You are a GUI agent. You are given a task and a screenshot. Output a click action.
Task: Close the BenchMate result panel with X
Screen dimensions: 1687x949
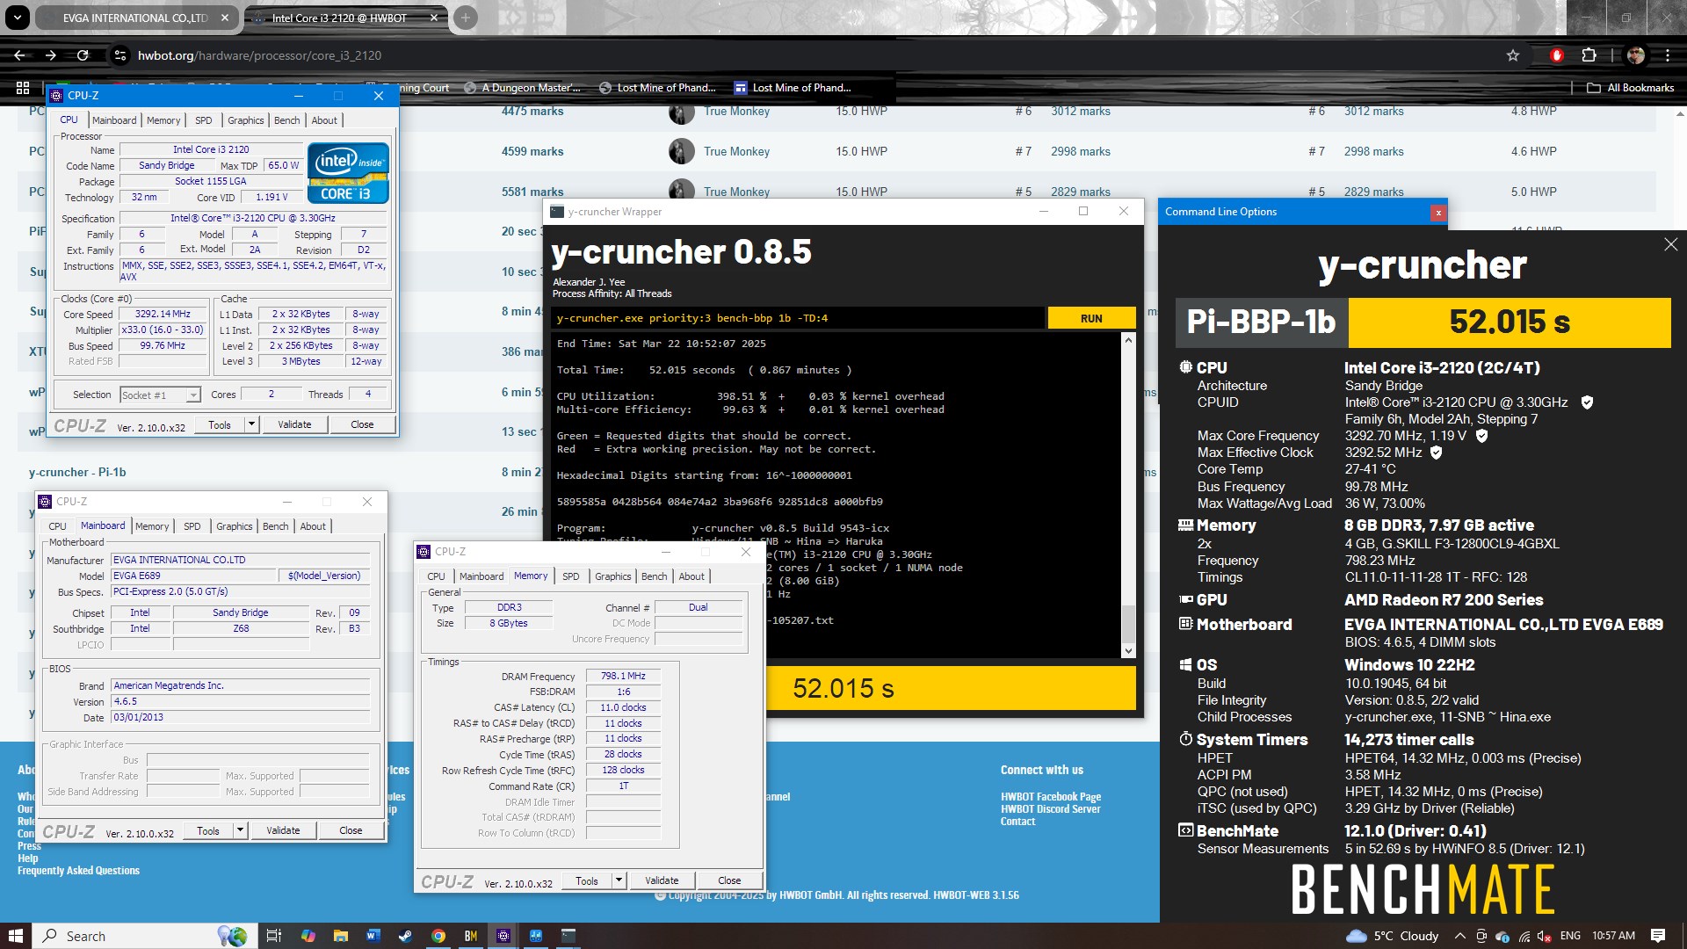coord(1670,244)
